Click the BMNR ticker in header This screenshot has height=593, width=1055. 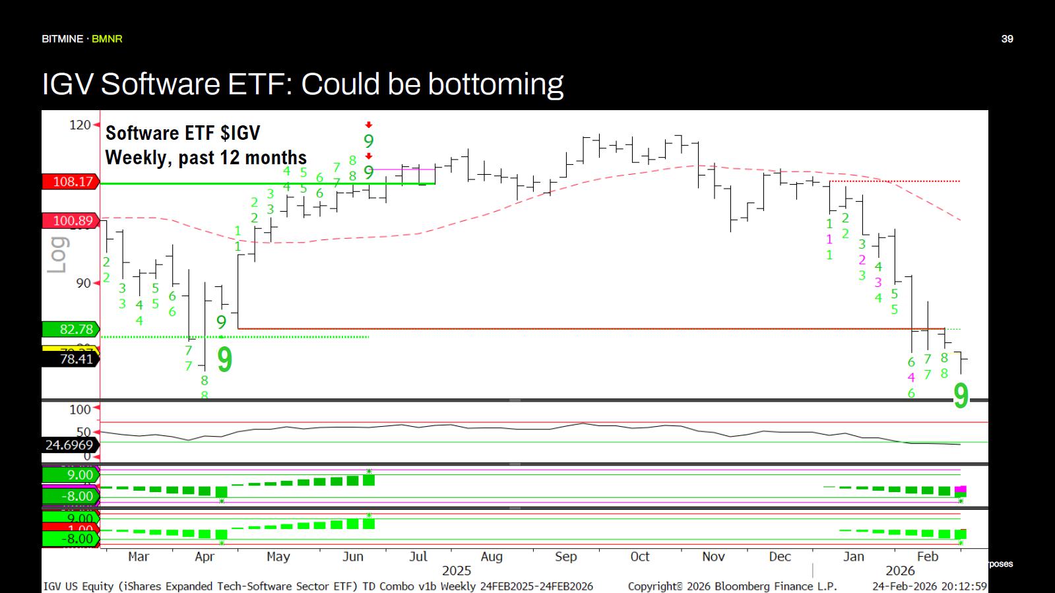107,39
